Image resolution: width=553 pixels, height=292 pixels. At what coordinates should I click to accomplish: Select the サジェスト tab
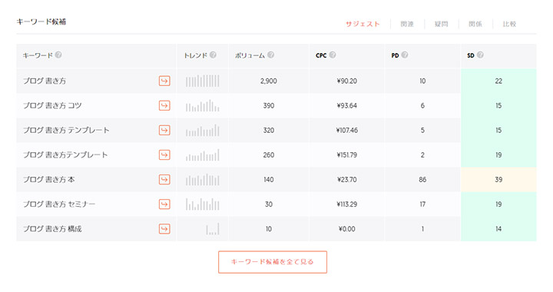click(363, 24)
